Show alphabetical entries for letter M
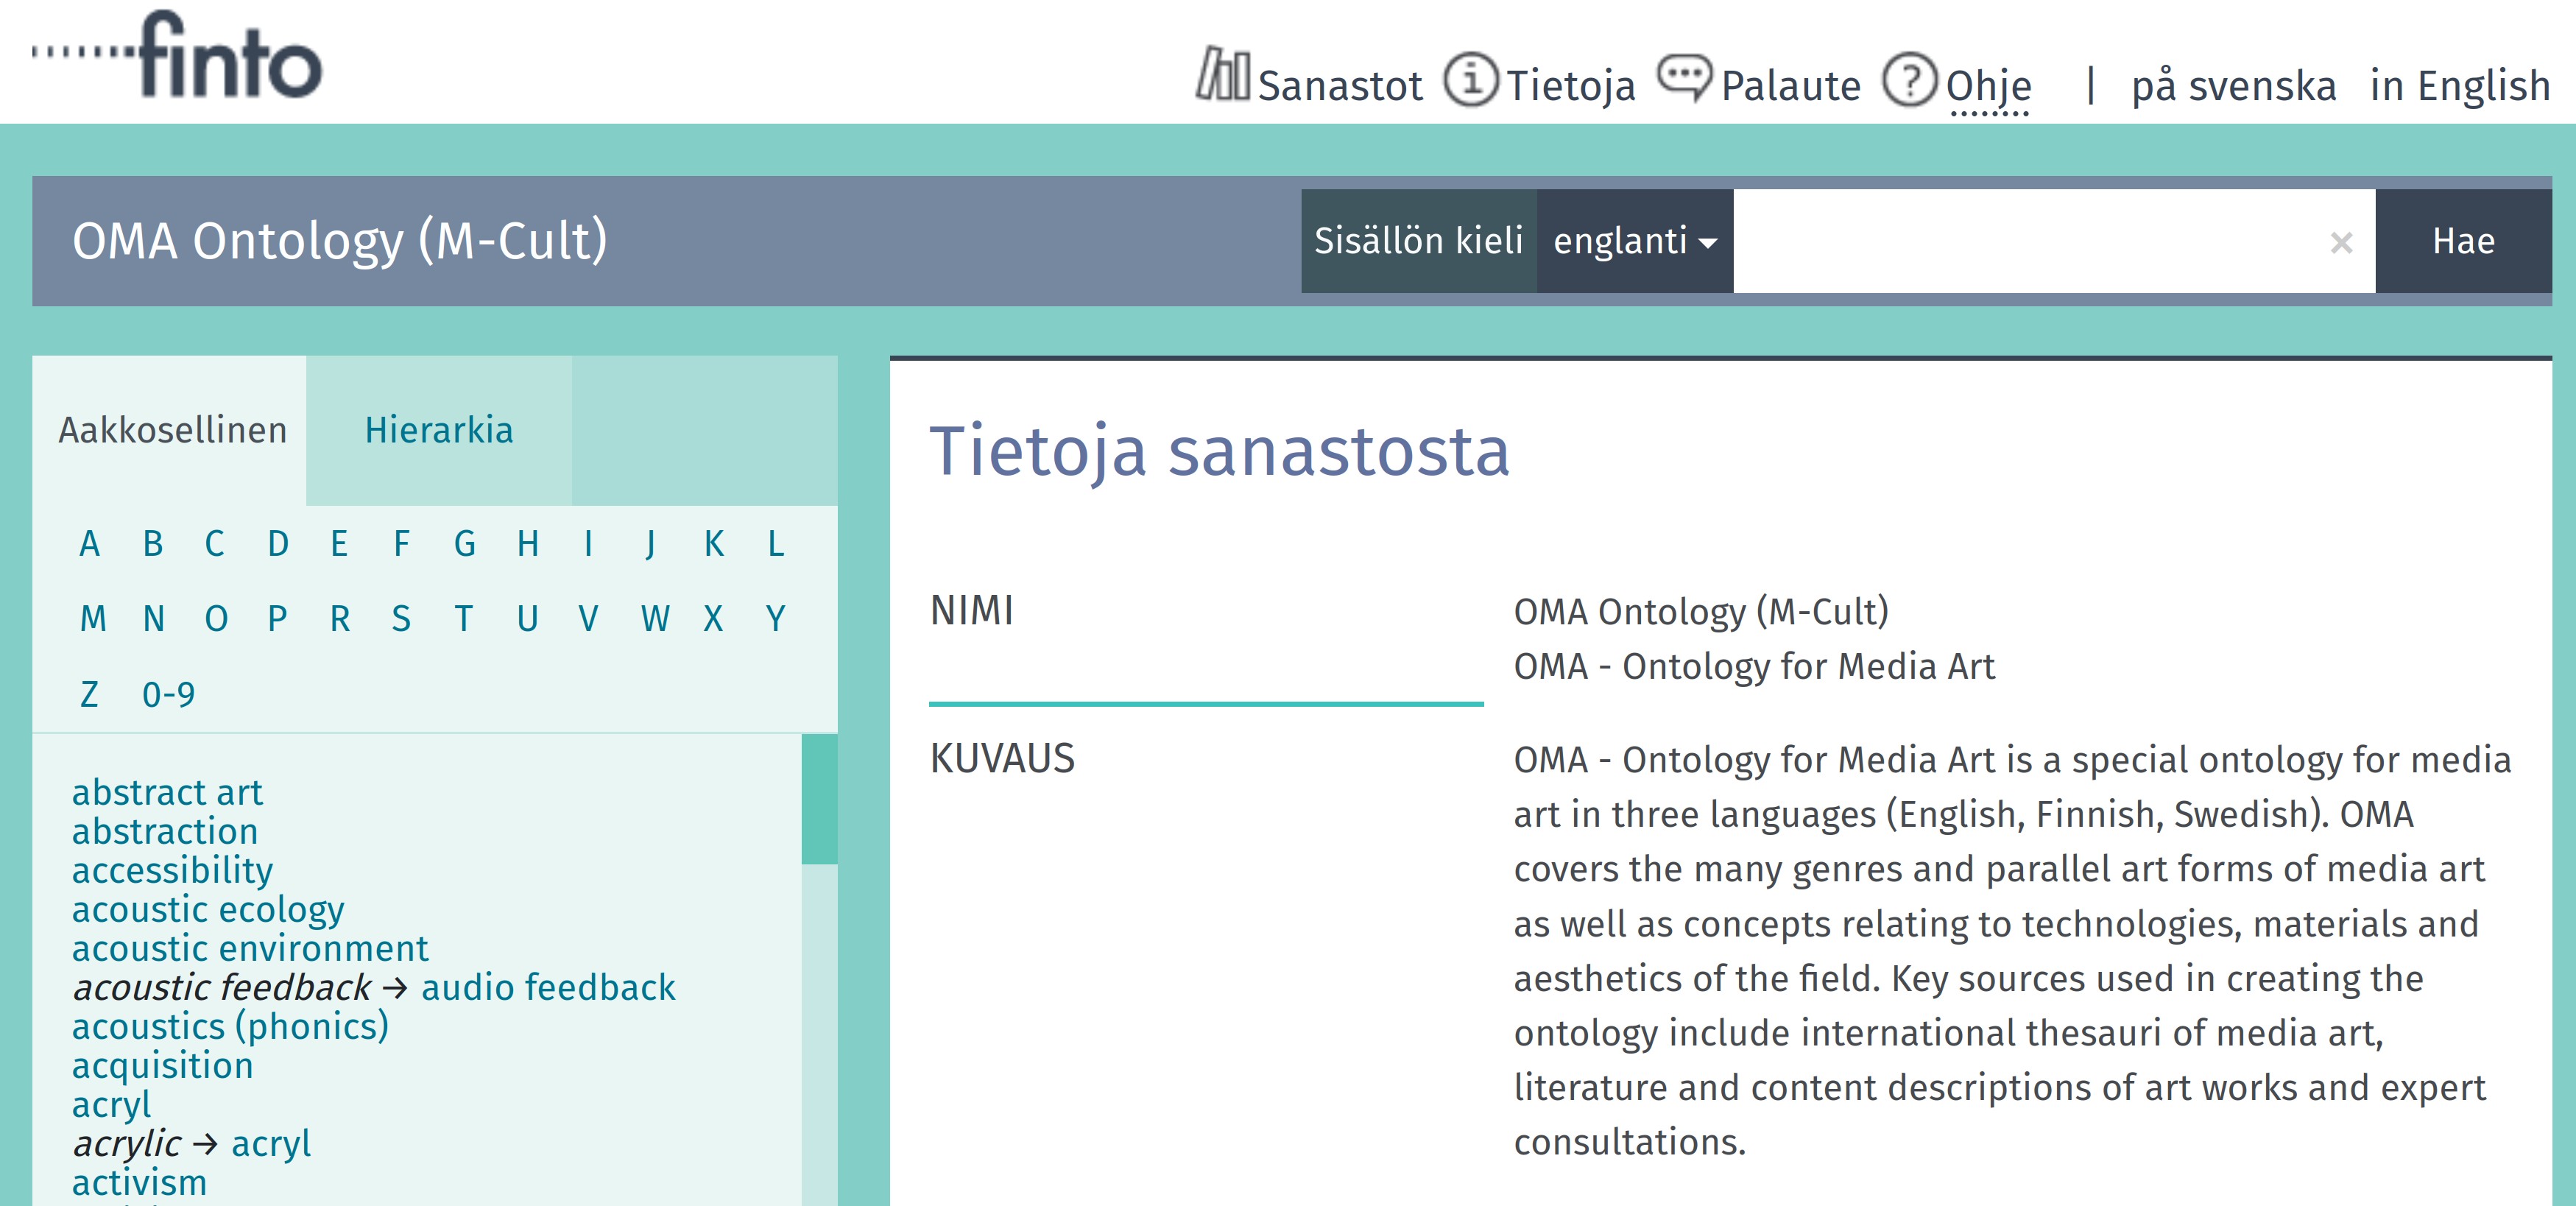Viewport: 2576px width, 1206px height. click(92, 619)
